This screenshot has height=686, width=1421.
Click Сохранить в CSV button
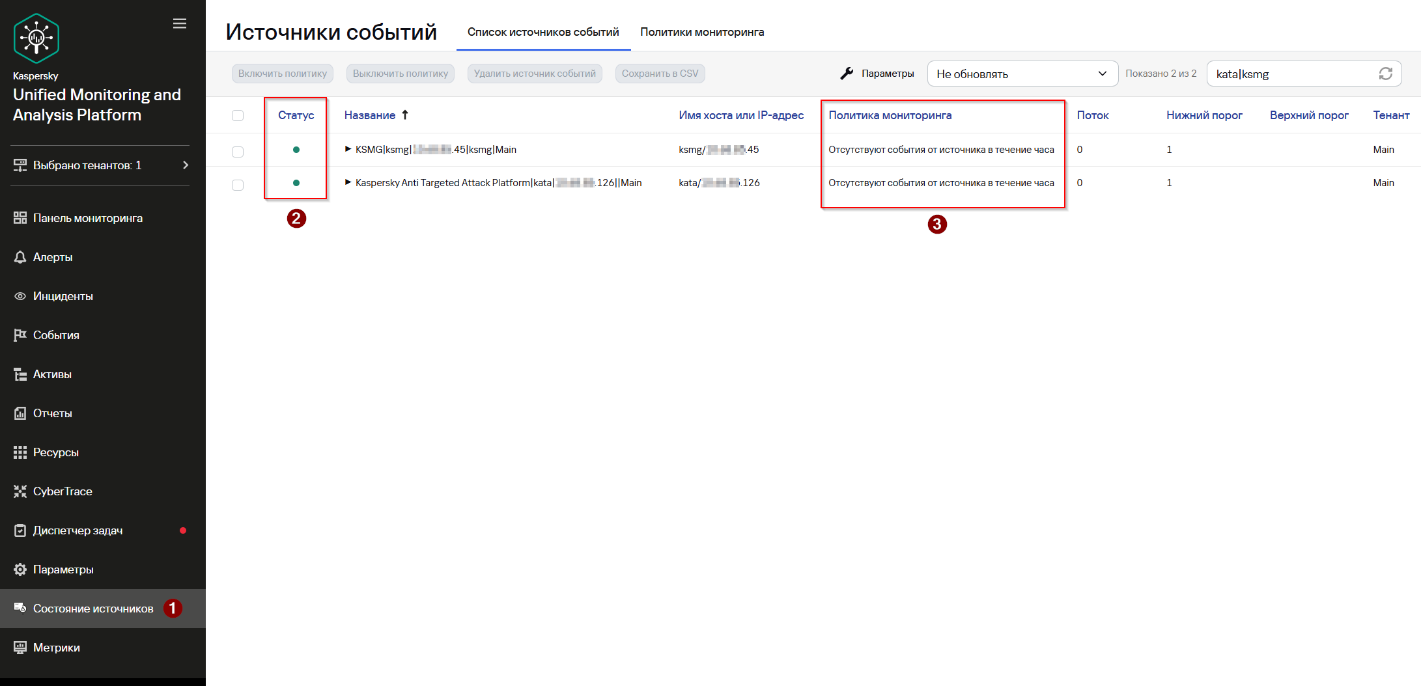click(660, 74)
